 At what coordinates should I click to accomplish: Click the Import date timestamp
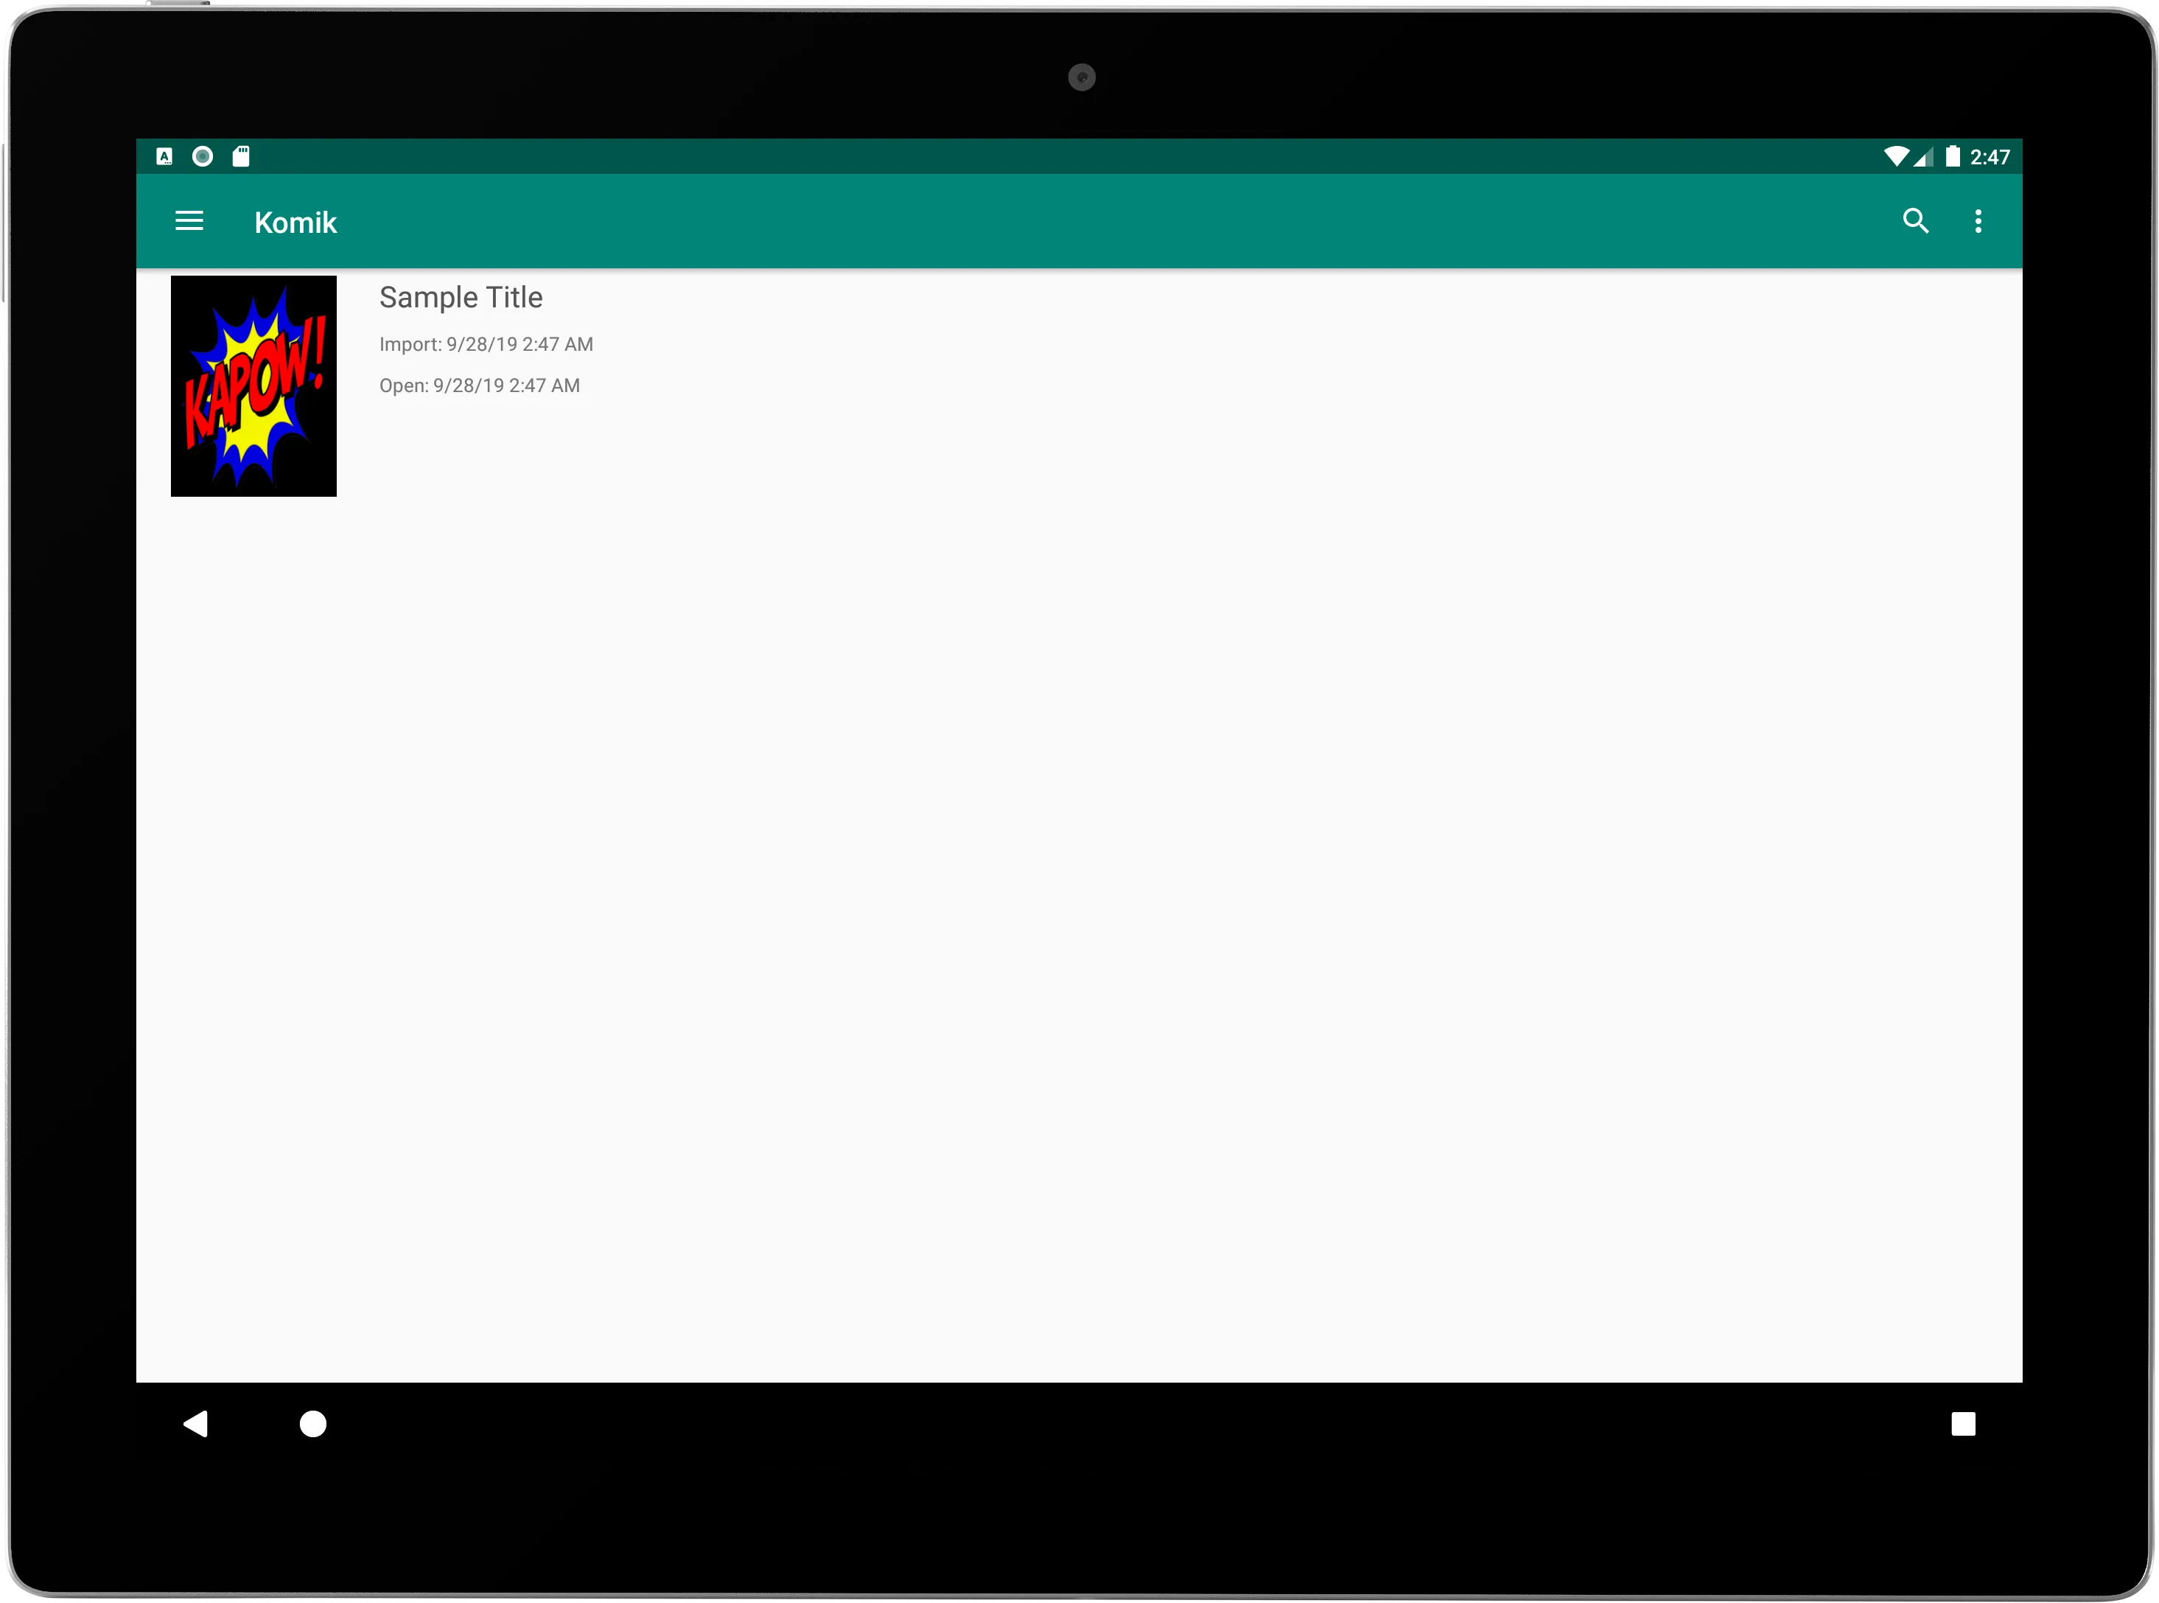[486, 343]
